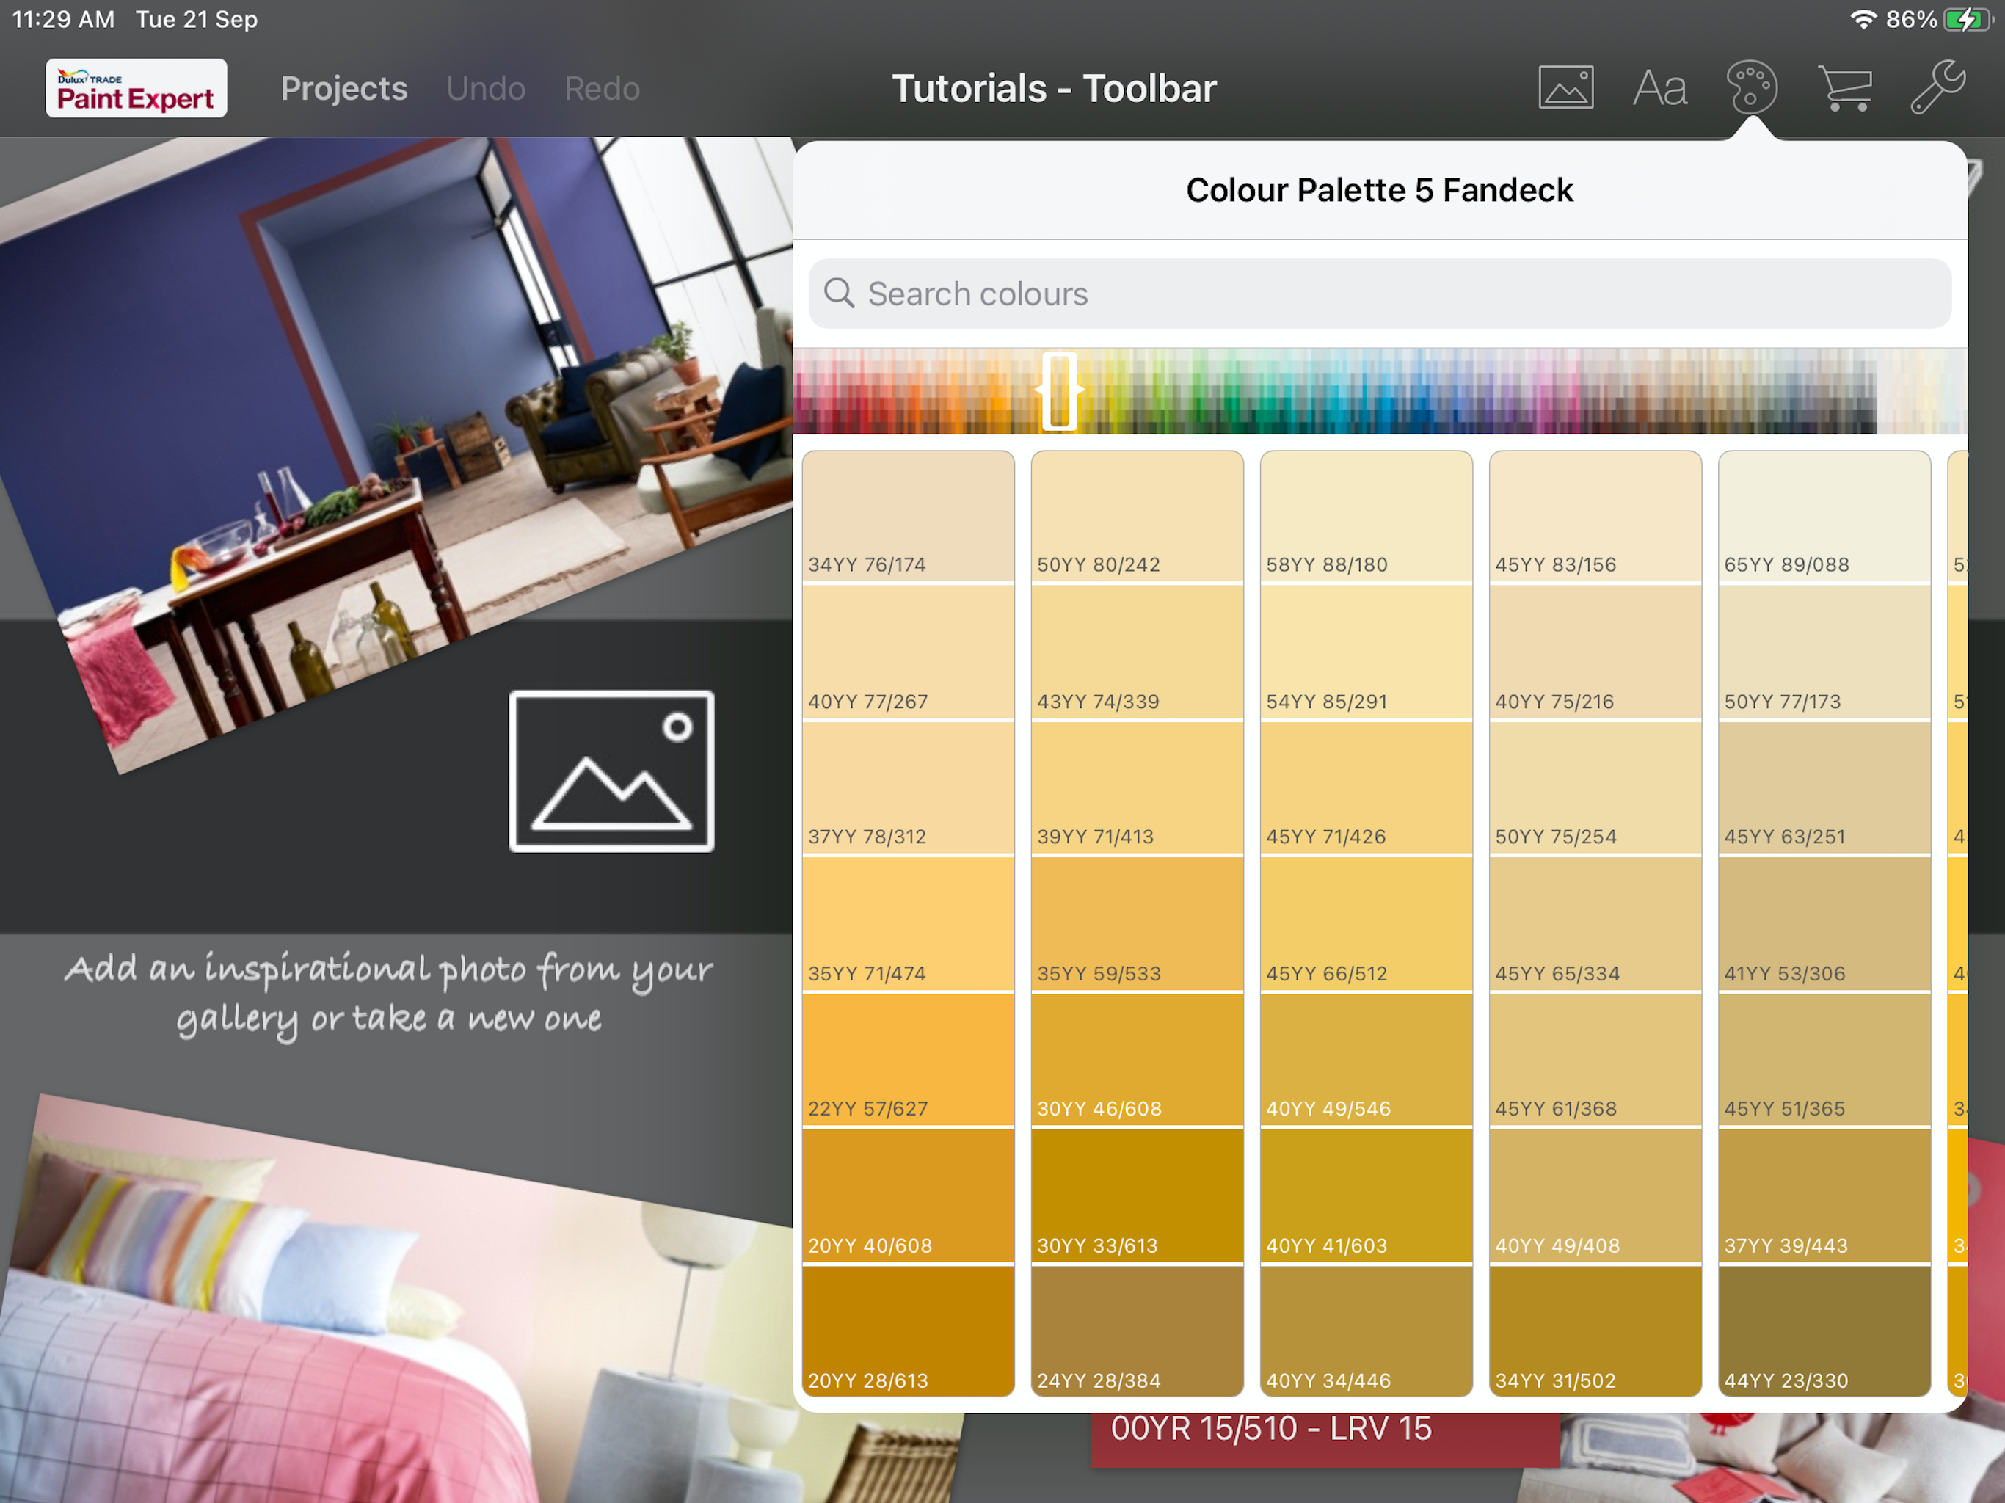Pick swatch 20YY 28/613
Image resolution: width=2005 pixels, height=1503 pixels.
pos(909,1331)
